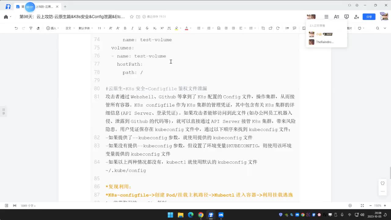Enter fullscreen view mode
The width and height of the screenshot is (391, 220).
[x=362, y=206]
